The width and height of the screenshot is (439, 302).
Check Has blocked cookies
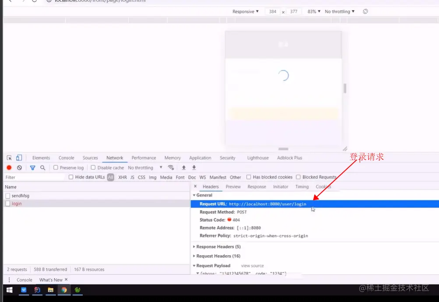(248, 177)
